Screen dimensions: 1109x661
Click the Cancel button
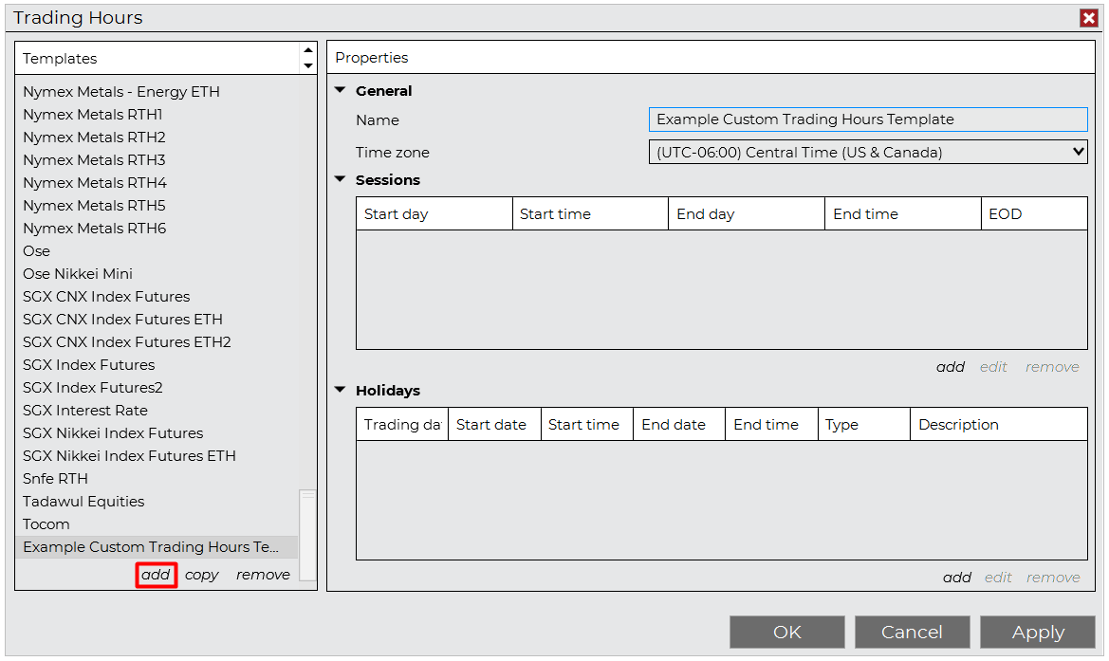coord(912,632)
